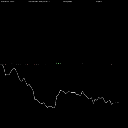Screen dimensions: 128x128
Task: Click the tallest green force index bar
Action: tap(57, 63)
